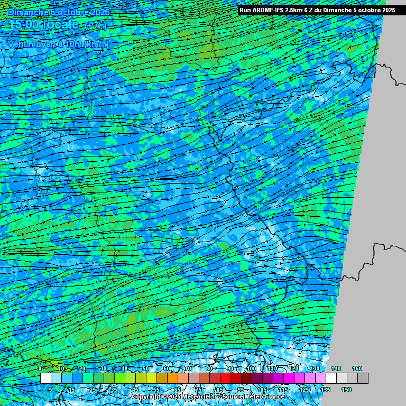The height and width of the screenshot is (406, 406).
Task: Open the Meteociel.fr copyright text
Action: tap(174, 396)
